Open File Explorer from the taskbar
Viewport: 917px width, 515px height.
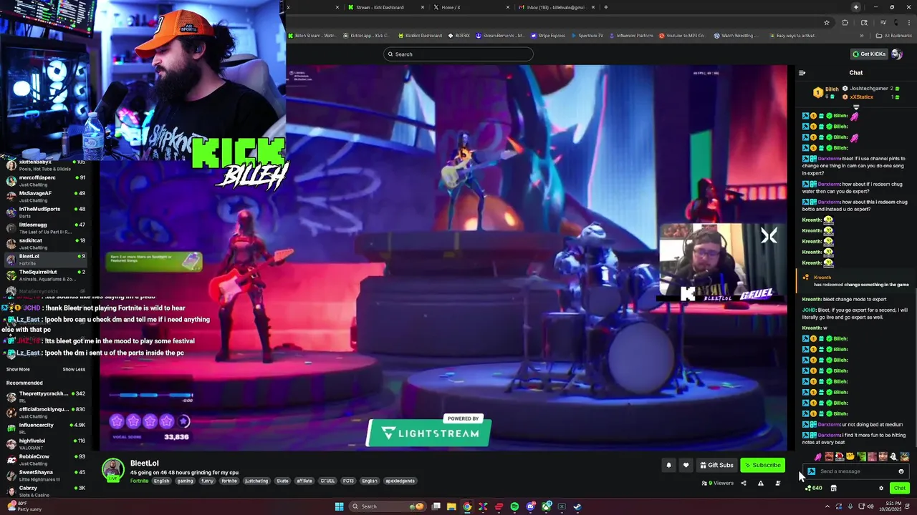pyautogui.click(x=451, y=506)
